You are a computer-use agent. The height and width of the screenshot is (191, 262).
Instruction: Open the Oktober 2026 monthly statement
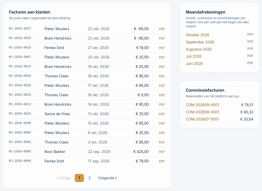197,35
